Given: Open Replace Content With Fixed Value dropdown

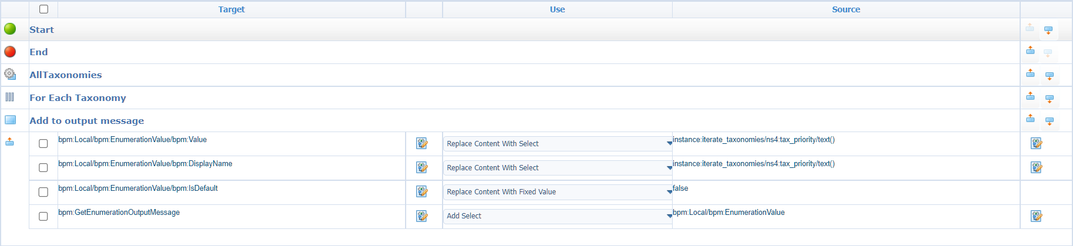Looking at the screenshot, I should (558, 192).
